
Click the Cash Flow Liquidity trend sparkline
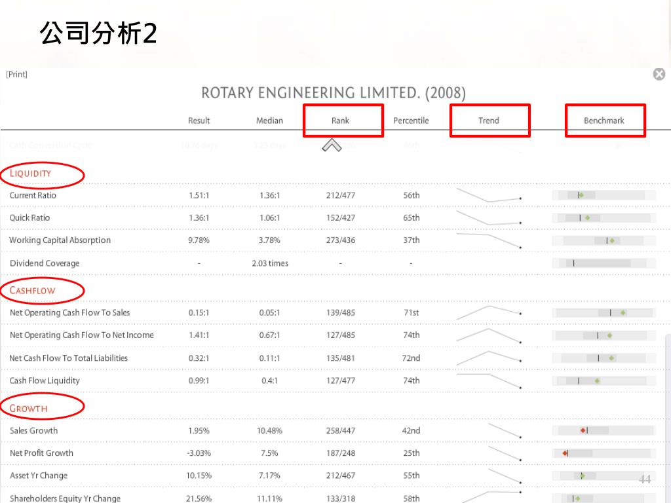point(489,381)
